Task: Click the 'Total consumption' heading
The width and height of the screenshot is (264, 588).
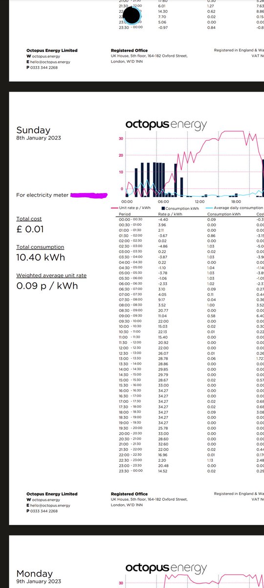Action: tap(40, 247)
